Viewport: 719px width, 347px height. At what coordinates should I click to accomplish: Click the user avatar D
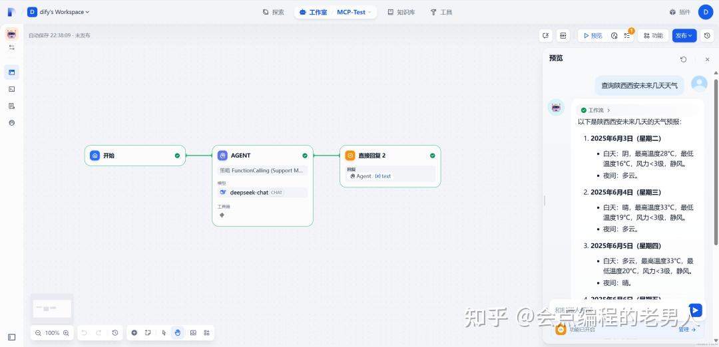tap(706, 13)
